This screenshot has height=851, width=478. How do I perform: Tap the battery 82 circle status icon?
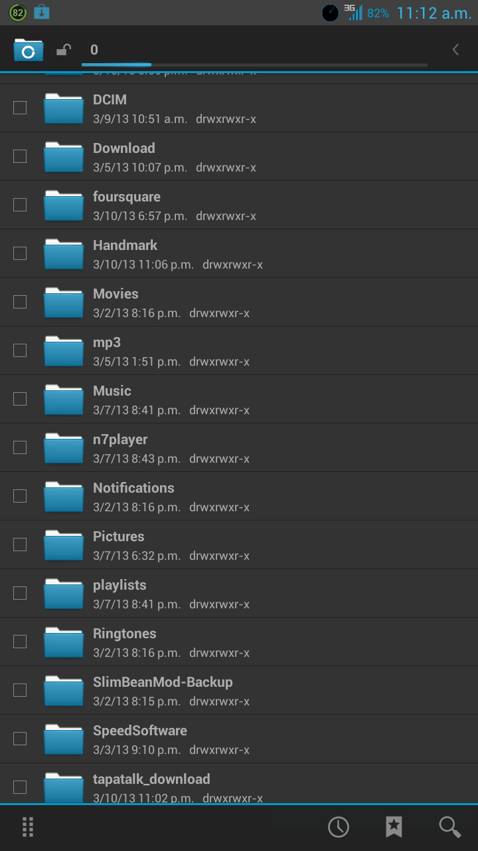click(18, 12)
